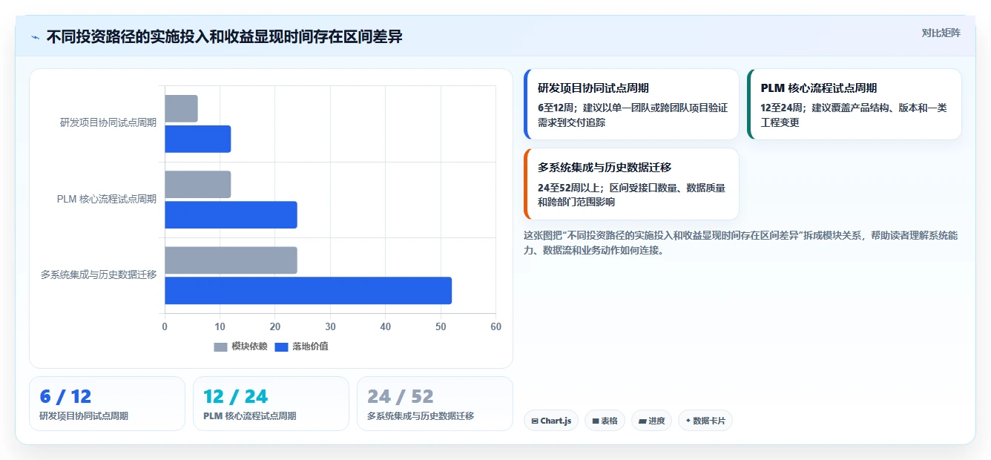Click the x-axis tick value 20
991x460 pixels.
(x=275, y=326)
